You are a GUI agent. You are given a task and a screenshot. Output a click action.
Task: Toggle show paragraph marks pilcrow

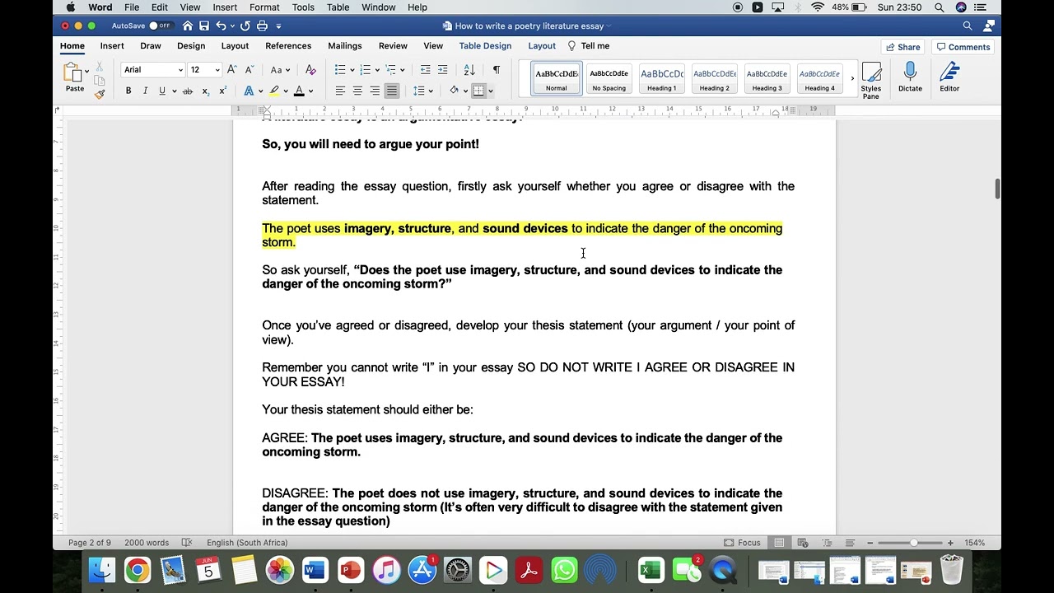(496, 70)
